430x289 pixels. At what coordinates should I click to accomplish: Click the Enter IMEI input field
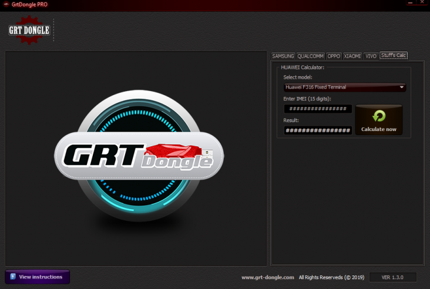click(x=318, y=109)
